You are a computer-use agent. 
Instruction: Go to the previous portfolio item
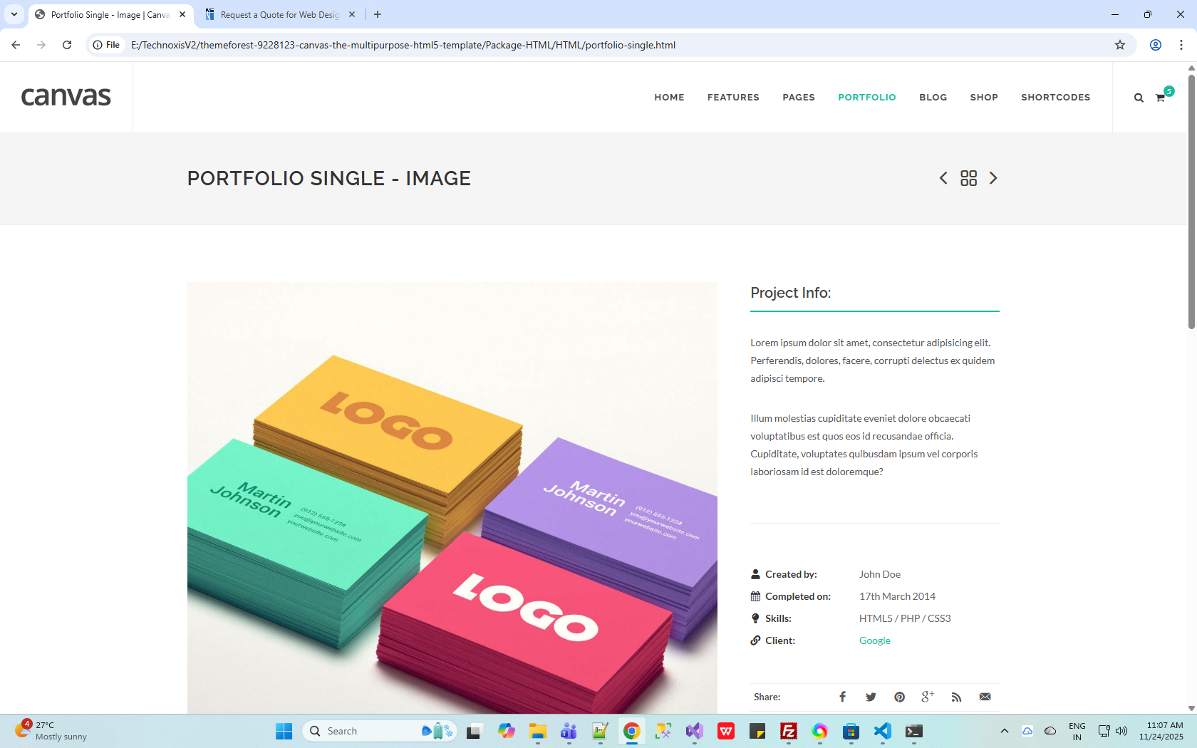[943, 178]
